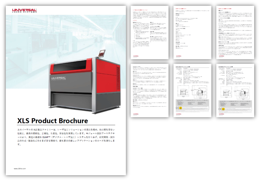Click the CE mark on XLS10.150D page

point(177,108)
